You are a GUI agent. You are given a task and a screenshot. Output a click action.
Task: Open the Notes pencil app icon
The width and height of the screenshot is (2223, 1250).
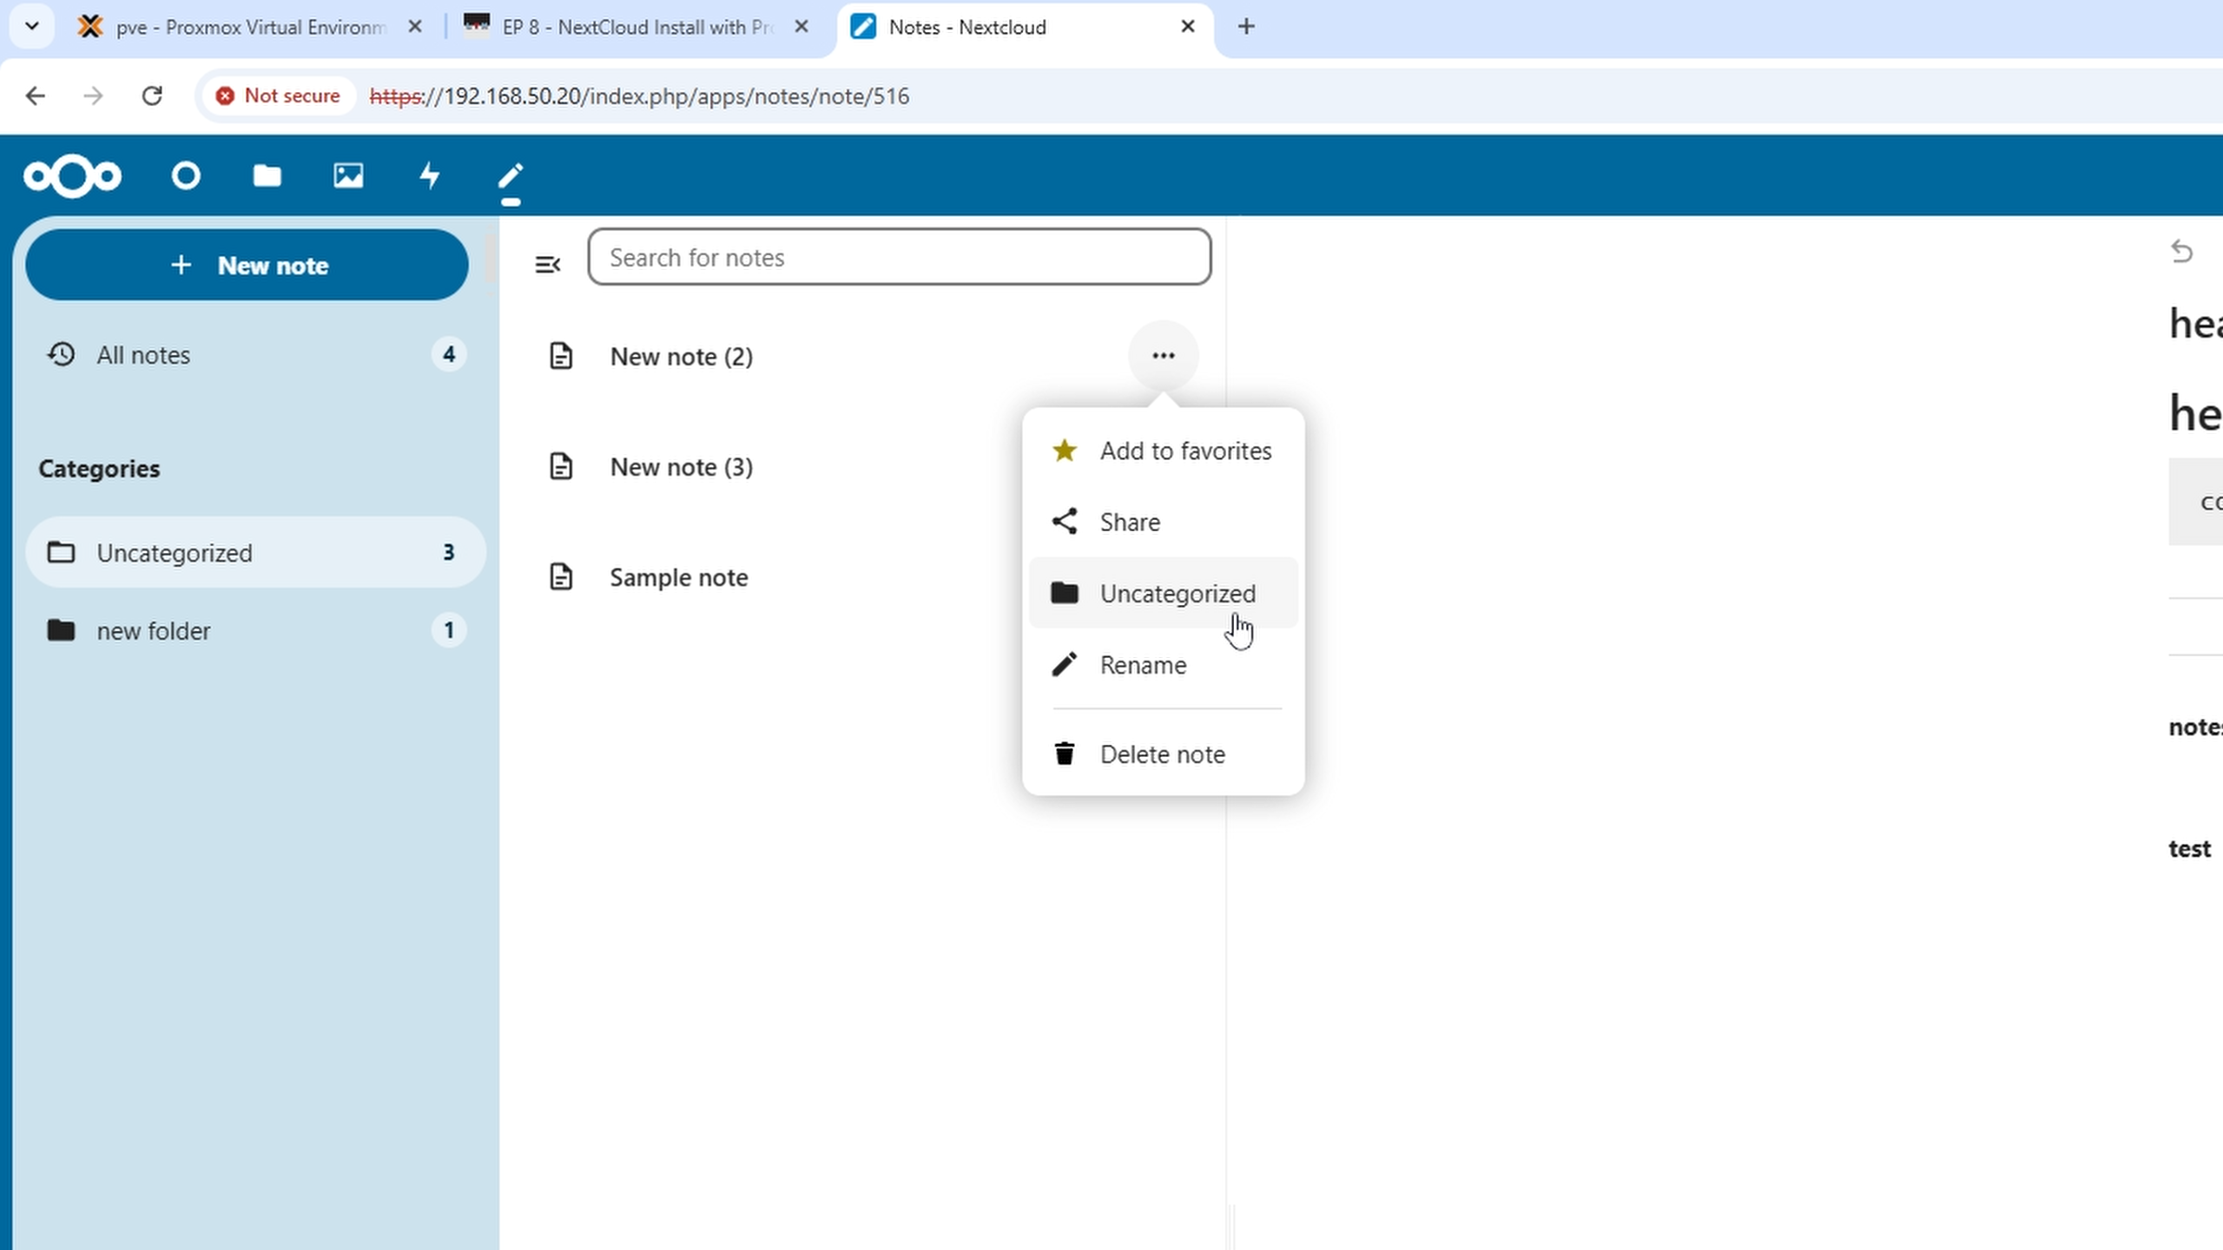click(x=511, y=178)
